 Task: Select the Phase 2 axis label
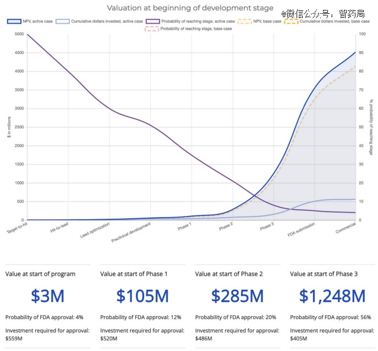point(226,226)
